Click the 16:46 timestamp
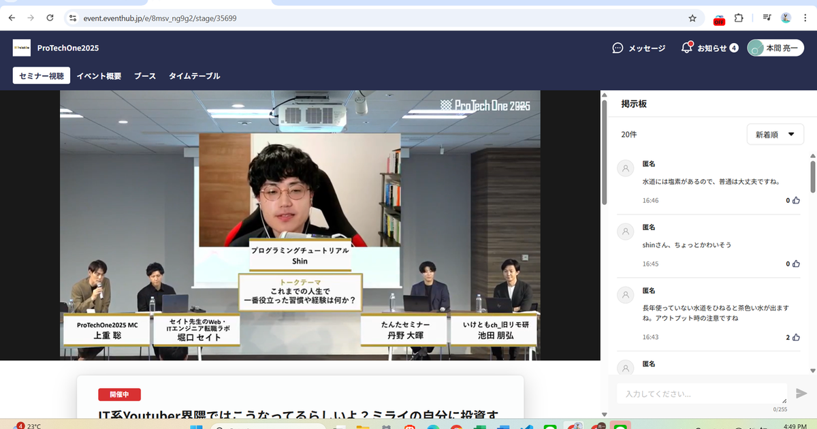 [x=650, y=201]
